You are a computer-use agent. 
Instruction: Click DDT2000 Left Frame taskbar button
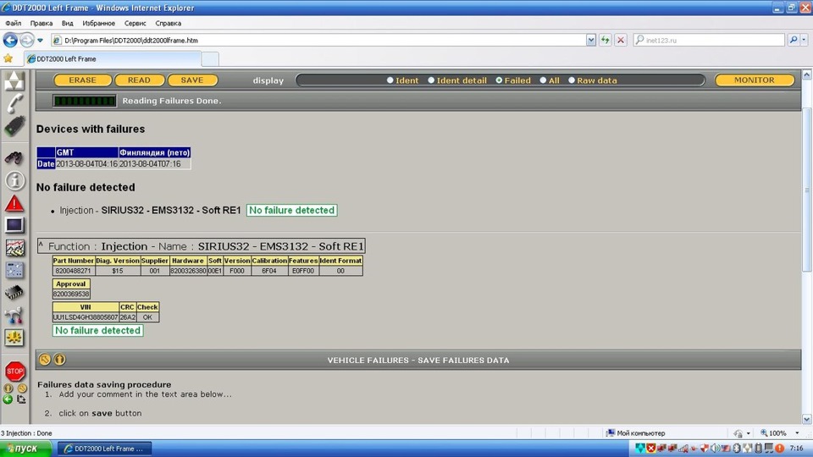coord(104,449)
